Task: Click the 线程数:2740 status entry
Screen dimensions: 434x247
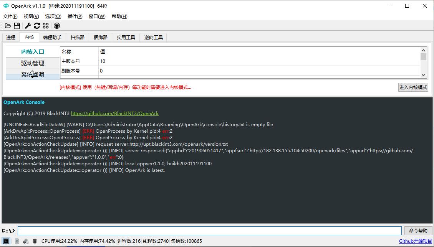Action: coord(156,241)
